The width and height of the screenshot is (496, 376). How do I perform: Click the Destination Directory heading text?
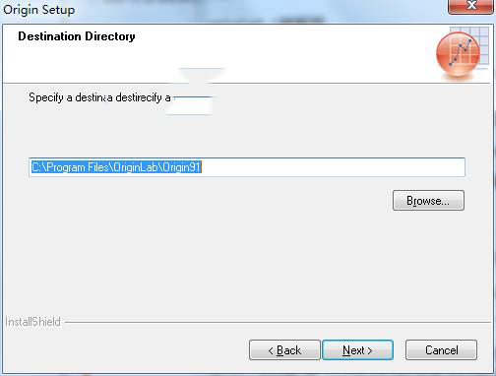tap(77, 36)
